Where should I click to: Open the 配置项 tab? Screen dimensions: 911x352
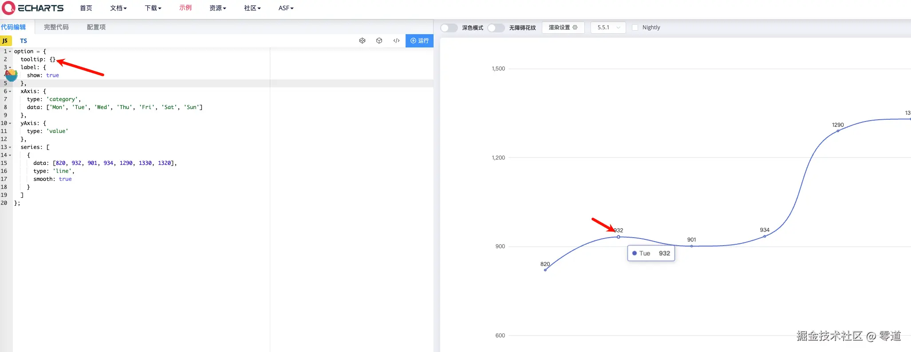96,27
